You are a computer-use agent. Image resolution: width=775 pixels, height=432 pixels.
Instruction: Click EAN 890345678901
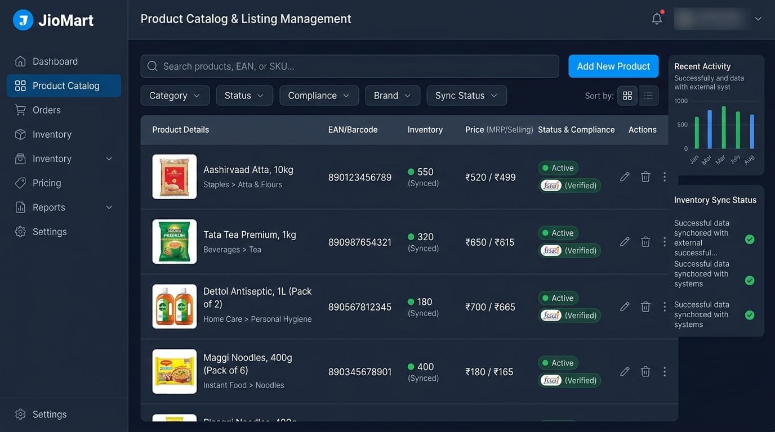[x=360, y=372]
